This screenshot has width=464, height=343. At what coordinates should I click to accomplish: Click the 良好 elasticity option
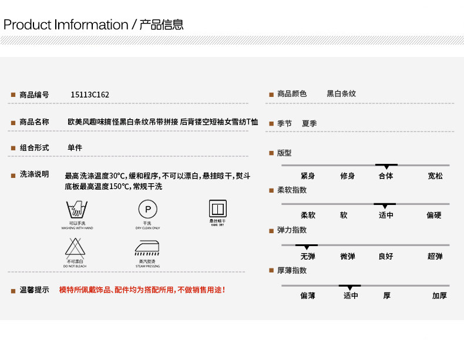386,256
